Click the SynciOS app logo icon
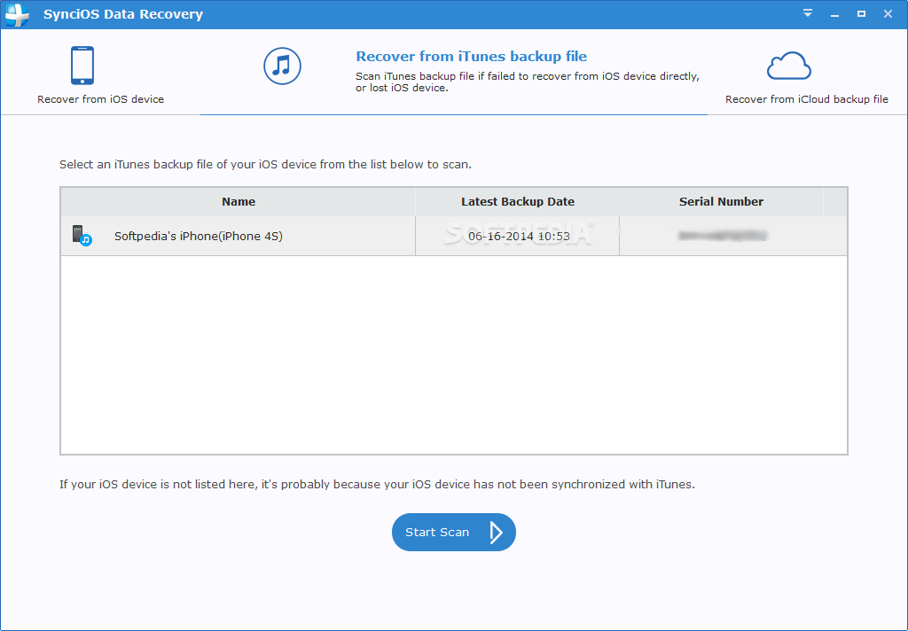 pos(17,15)
